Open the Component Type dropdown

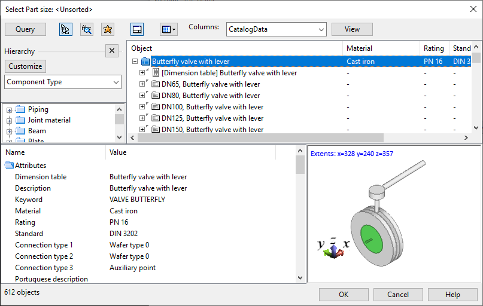pyautogui.click(x=63, y=82)
